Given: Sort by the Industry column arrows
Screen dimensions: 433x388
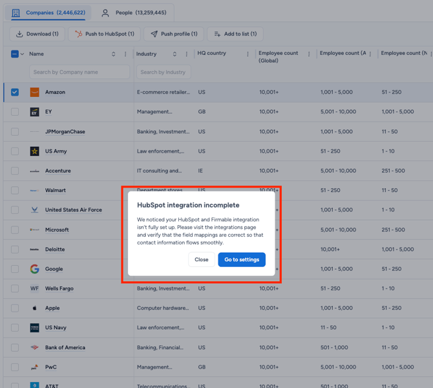Looking at the screenshot, I should tap(174, 54).
